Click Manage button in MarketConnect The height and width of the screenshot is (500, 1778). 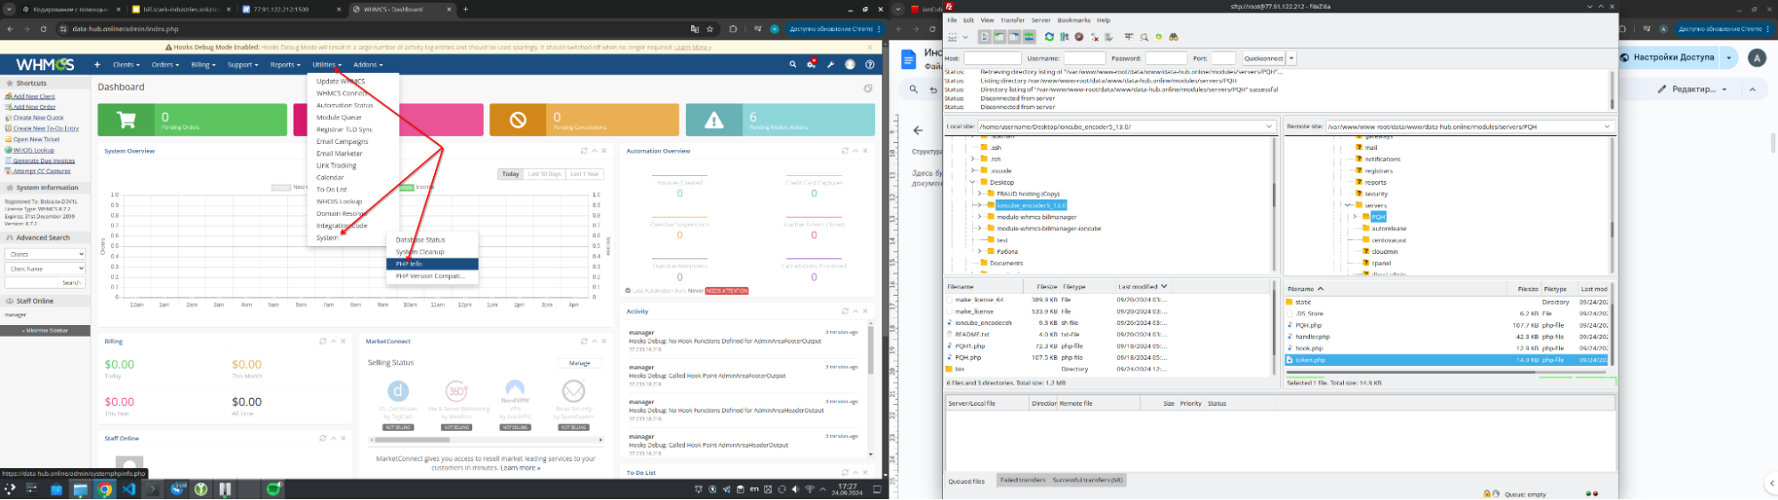click(580, 362)
